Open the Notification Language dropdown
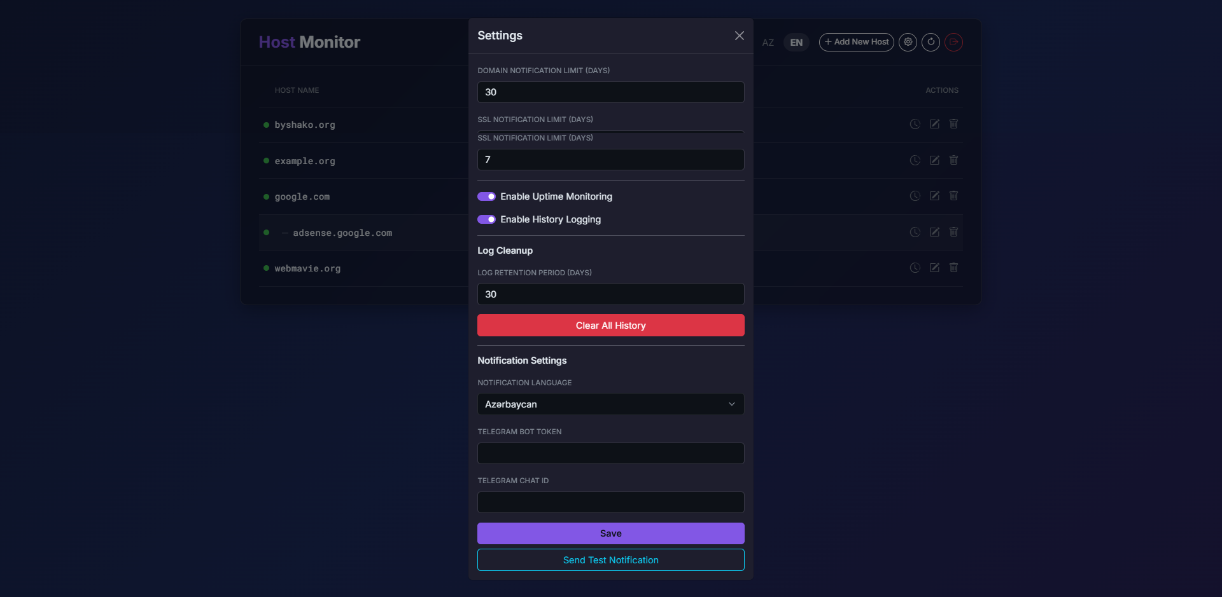1222x597 pixels. pyautogui.click(x=610, y=404)
